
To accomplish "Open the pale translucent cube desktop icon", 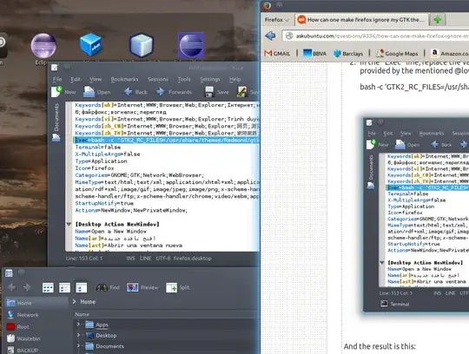I will click(x=142, y=45).
